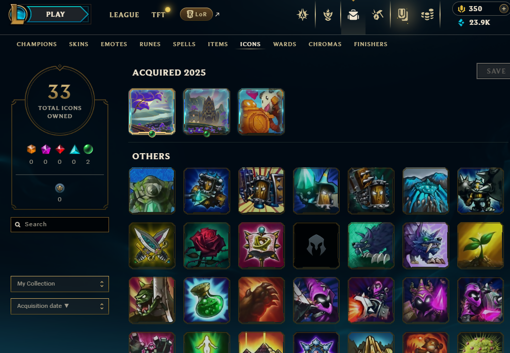Switch to the Chromas tab
This screenshot has width=510, height=353.
pyautogui.click(x=325, y=44)
